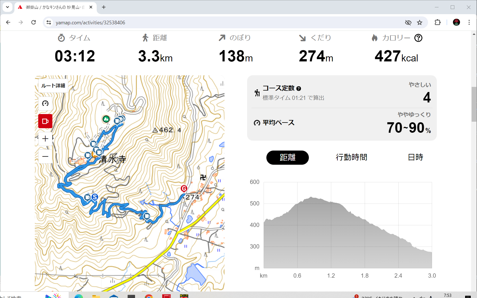
Task: Bookmark this page with star icon
Action: [420, 23]
